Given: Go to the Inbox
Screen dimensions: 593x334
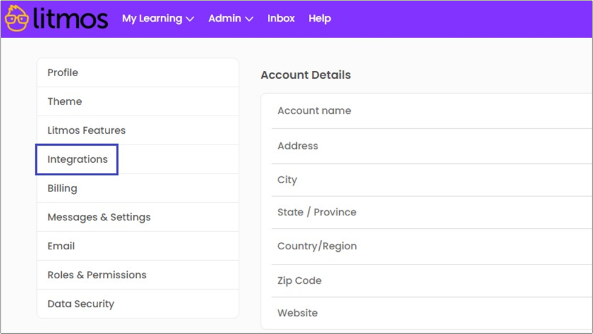Looking at the screenshot, I should click(x=281, y=19).
